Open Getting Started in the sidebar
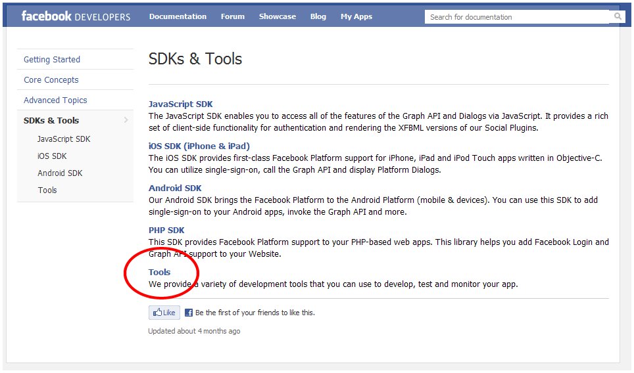Viewport: 634px width, 373px height. coord(52,59)
